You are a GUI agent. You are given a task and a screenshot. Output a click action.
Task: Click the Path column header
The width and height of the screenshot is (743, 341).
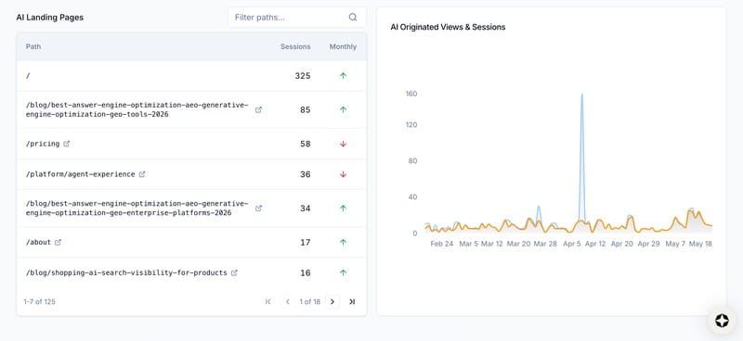click(33, 47)
